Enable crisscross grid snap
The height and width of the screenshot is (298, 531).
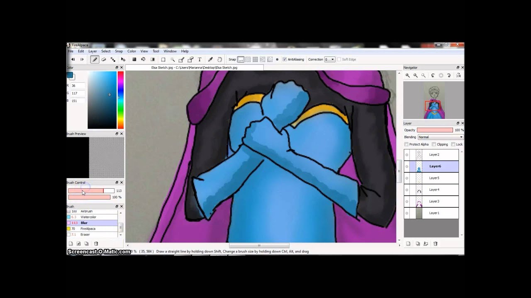click(255, 59)
